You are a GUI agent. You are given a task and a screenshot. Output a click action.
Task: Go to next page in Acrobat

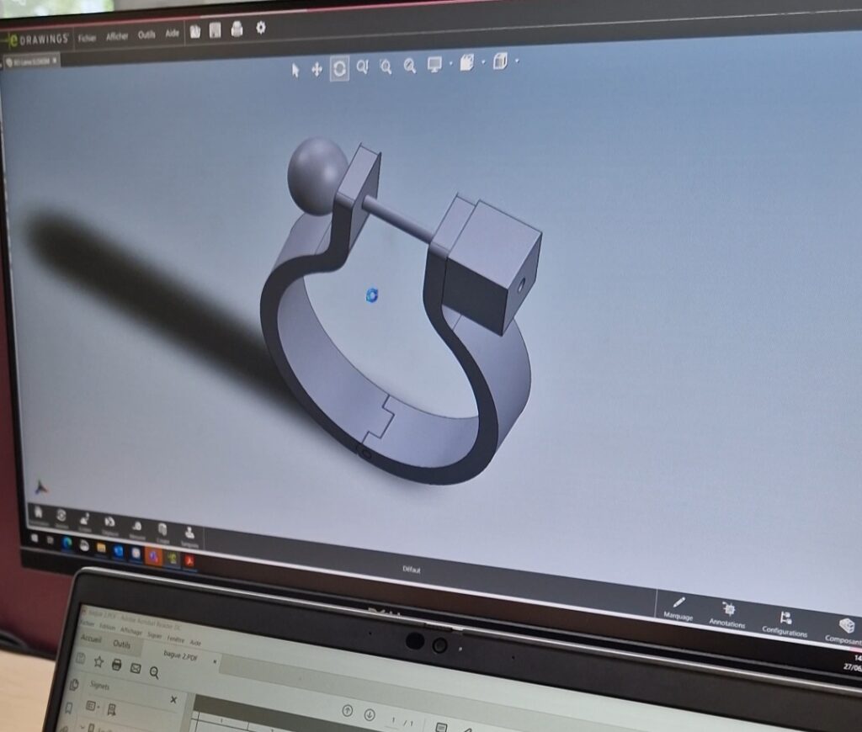(x=370, y=714)
